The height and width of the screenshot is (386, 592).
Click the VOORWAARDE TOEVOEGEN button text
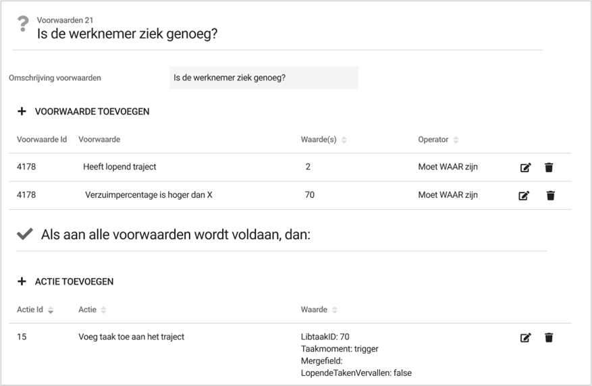[92, 111]
